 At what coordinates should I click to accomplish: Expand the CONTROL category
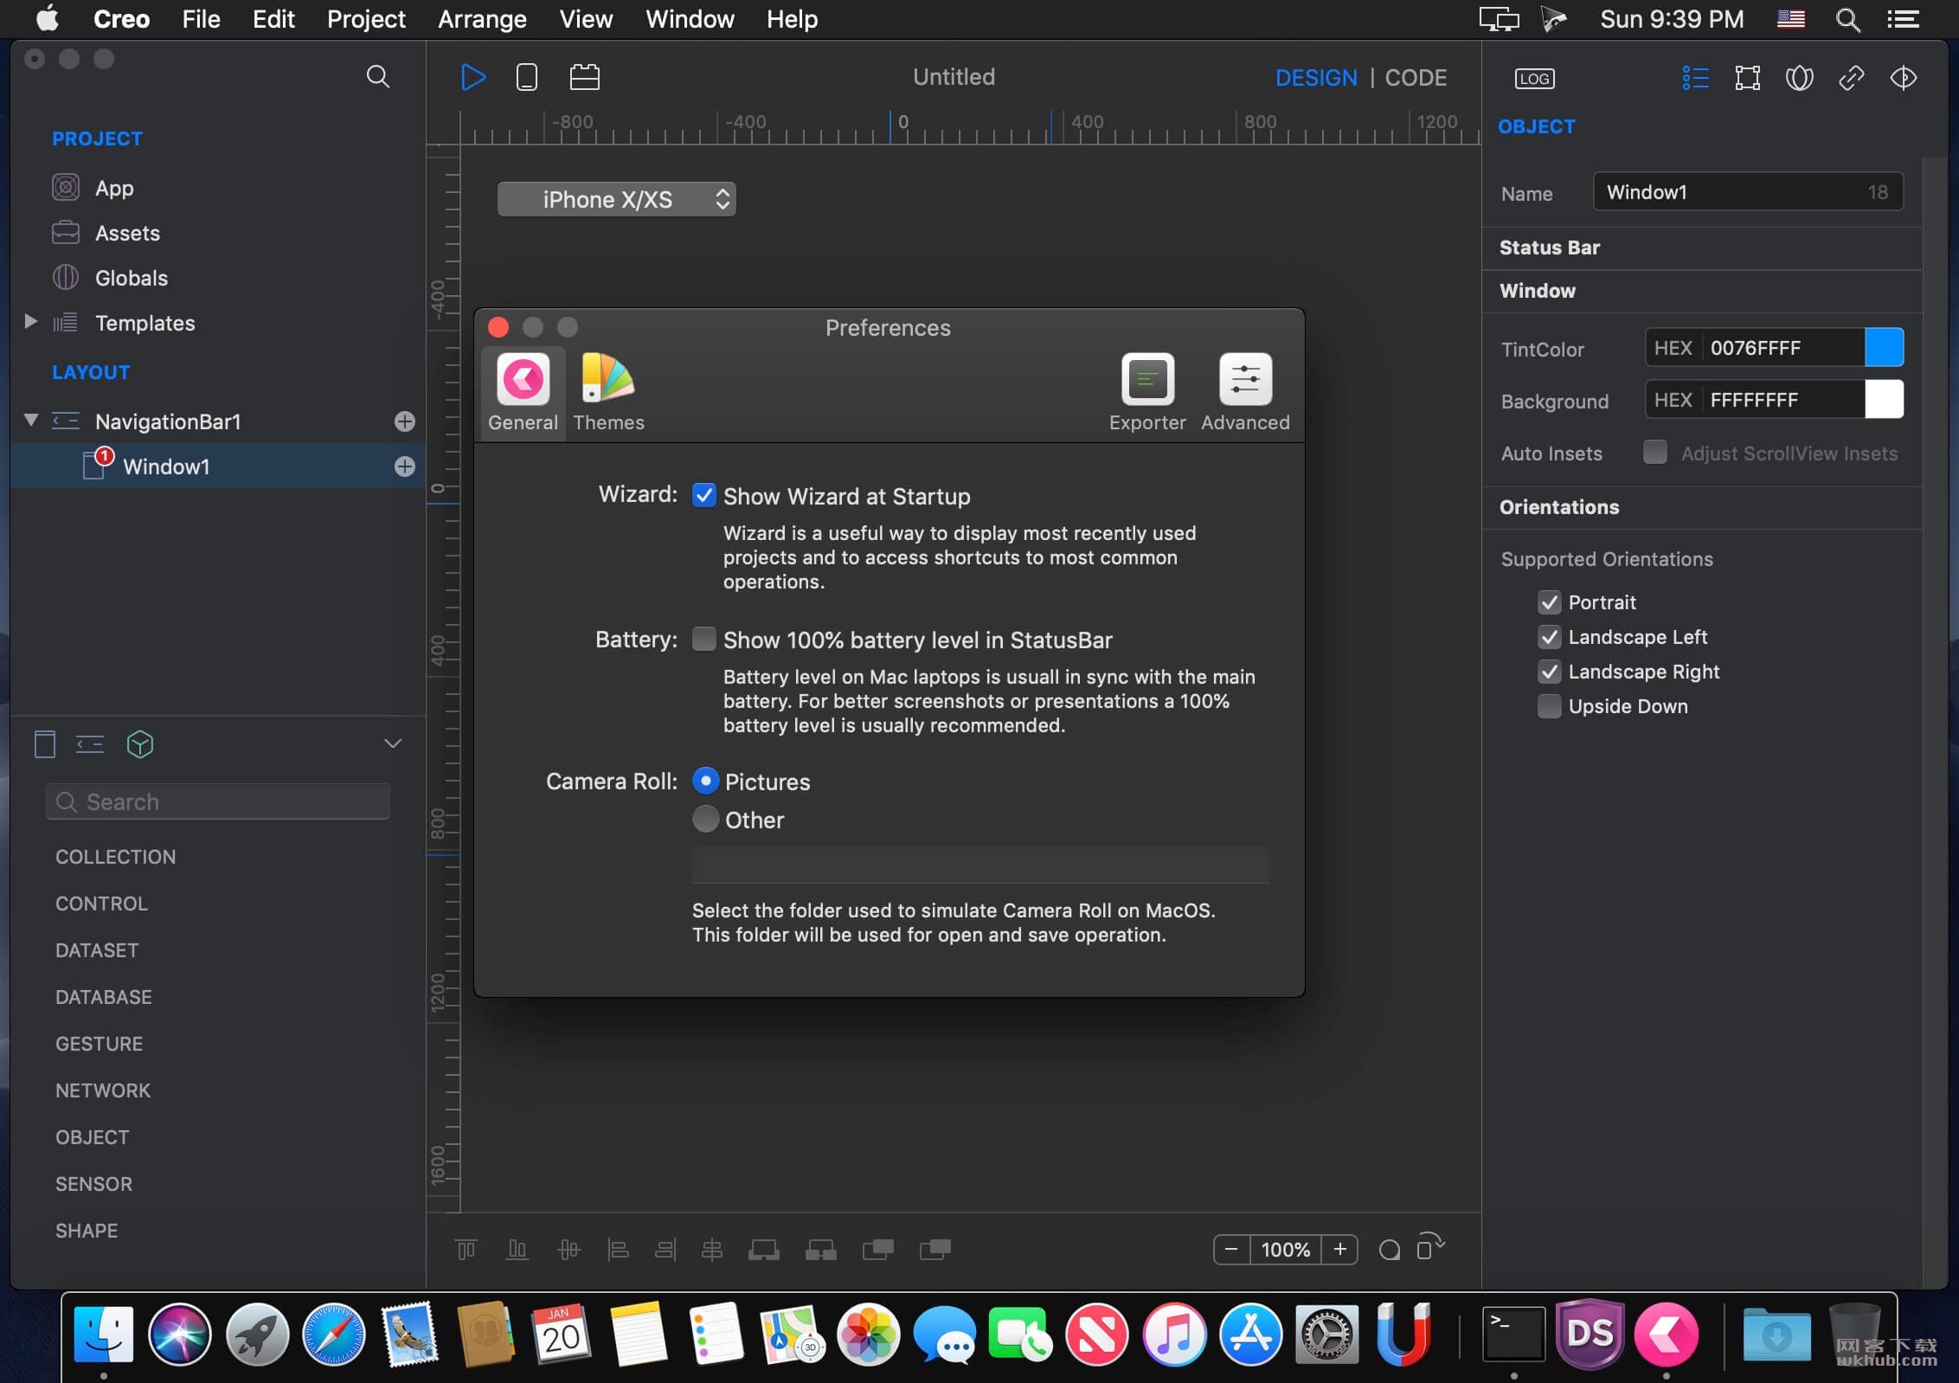pyautogui.click(x=101, y=904)
